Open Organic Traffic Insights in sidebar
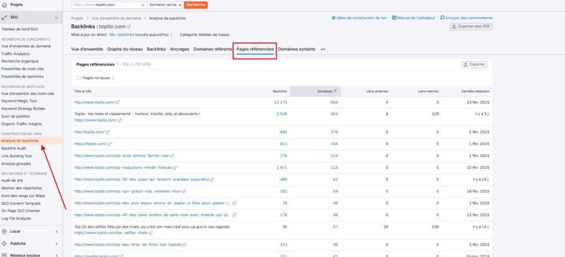Screen dimensions: 565x257 pyautogui.click(x=22, y=124)
